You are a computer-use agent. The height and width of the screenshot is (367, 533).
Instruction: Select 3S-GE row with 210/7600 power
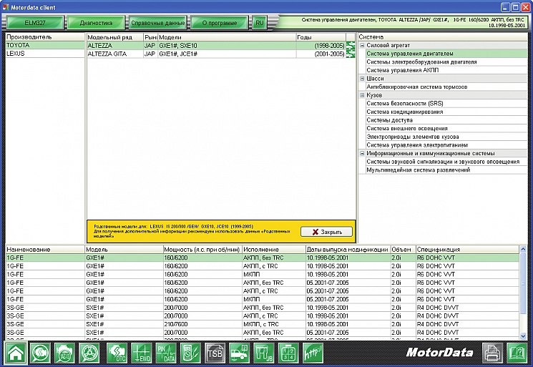263,324
